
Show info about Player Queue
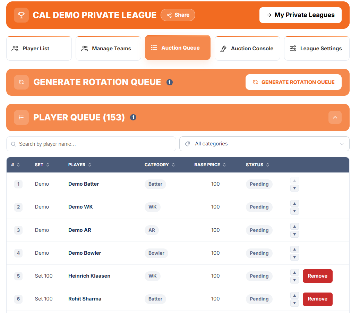[133, 117]
